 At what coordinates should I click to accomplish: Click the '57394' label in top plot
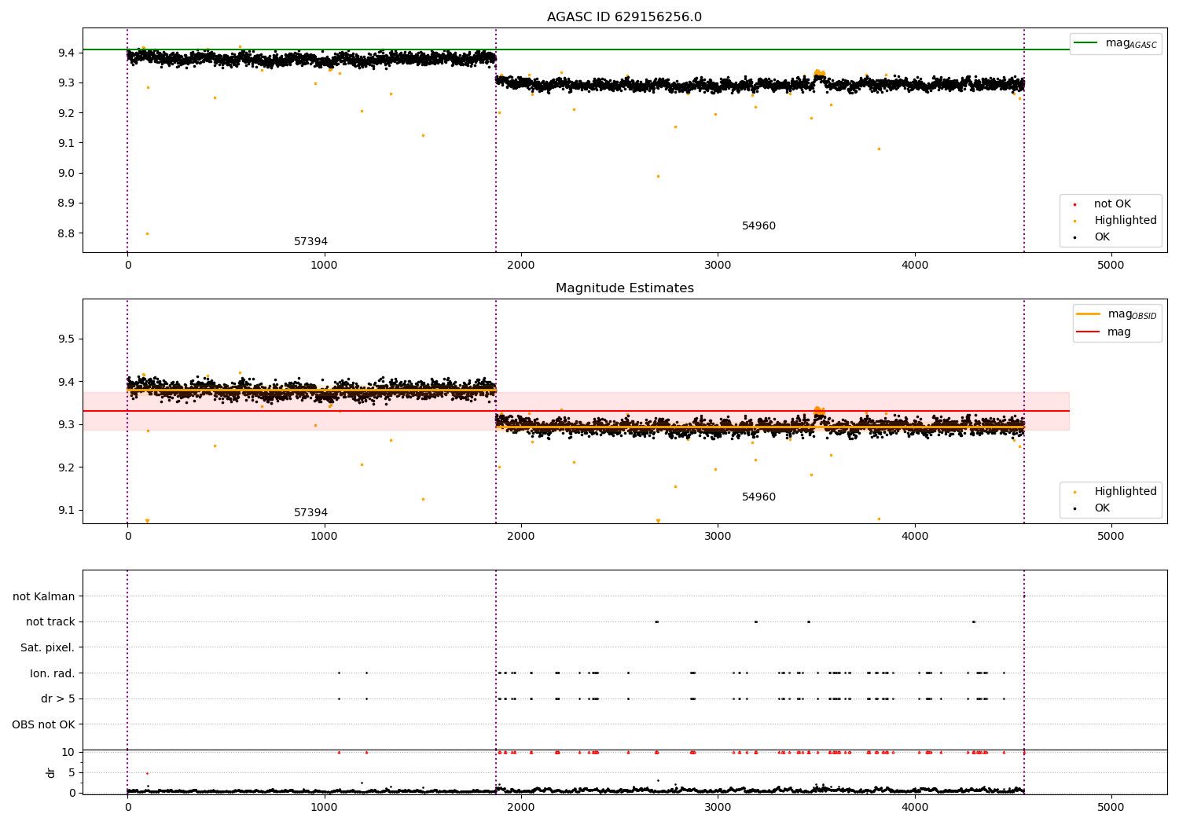310,242
